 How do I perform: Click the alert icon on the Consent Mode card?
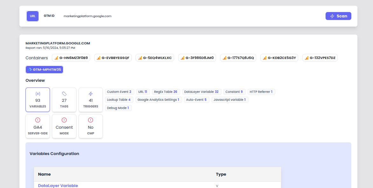[64, 120]
